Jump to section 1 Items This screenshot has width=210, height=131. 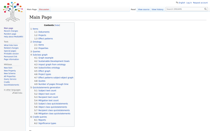[x=35, y=29]
